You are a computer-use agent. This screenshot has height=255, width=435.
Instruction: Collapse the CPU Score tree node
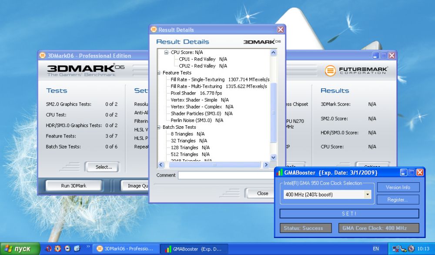[166, 52]
